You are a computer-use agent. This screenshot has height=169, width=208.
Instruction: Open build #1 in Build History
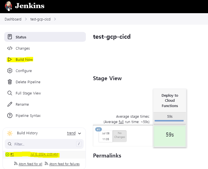coord(12,154)
